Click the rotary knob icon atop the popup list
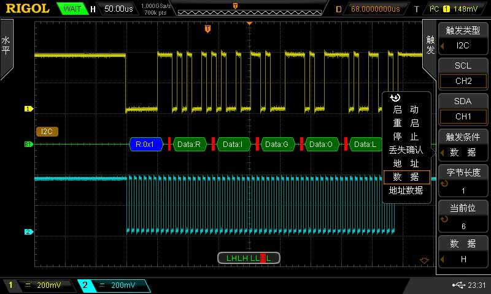 [395, 97]
